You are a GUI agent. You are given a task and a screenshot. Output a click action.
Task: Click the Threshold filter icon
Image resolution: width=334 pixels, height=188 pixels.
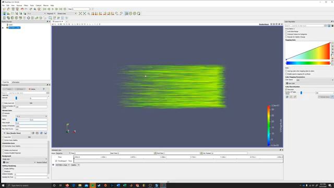click(20, 18)
